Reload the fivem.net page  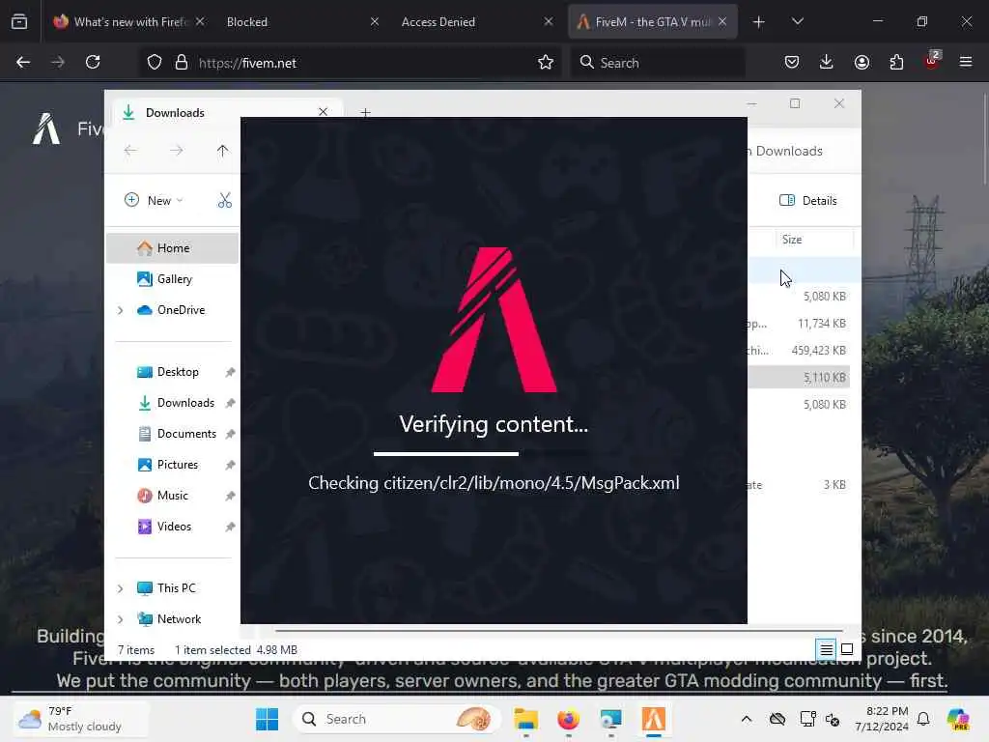[x=93, y=63]
